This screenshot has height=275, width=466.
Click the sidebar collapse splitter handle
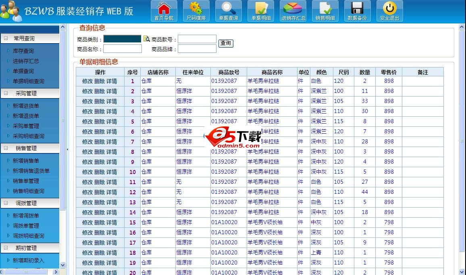(67, 149)
